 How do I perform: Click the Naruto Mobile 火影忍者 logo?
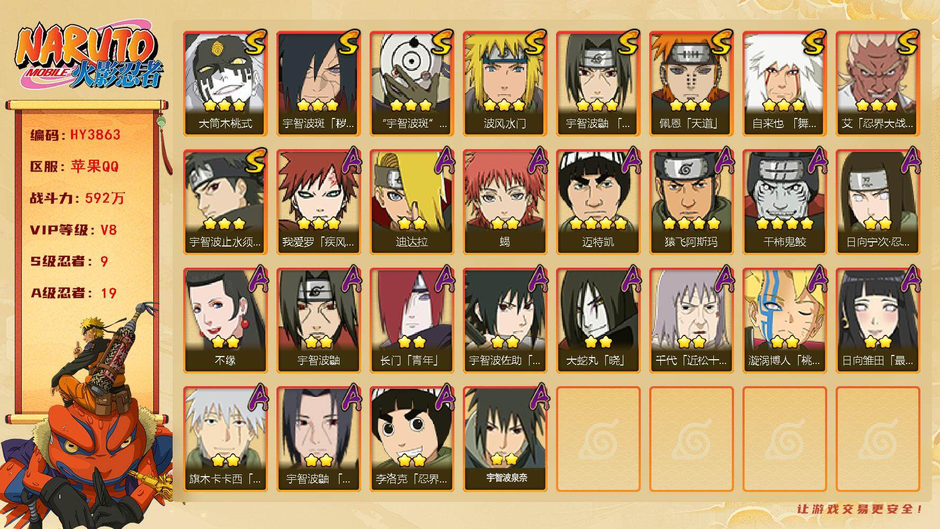[x=88, y=57]
